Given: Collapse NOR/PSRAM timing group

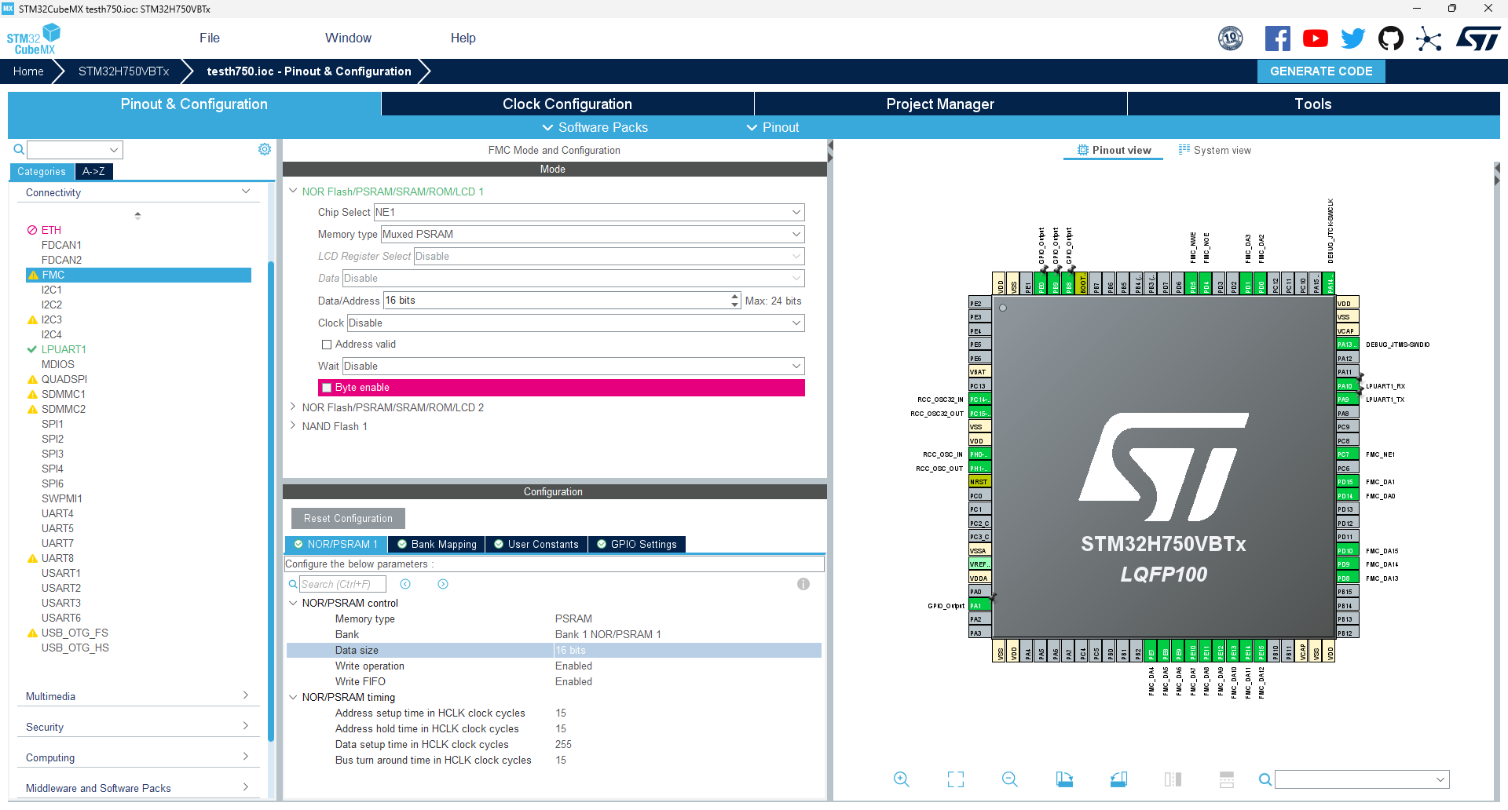Looking at the screenshot, I should 293,697.
